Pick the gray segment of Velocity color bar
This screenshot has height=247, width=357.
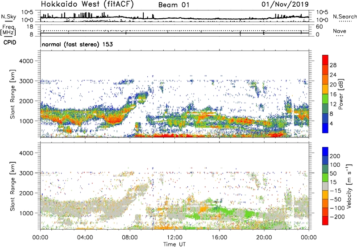[325, 186]
